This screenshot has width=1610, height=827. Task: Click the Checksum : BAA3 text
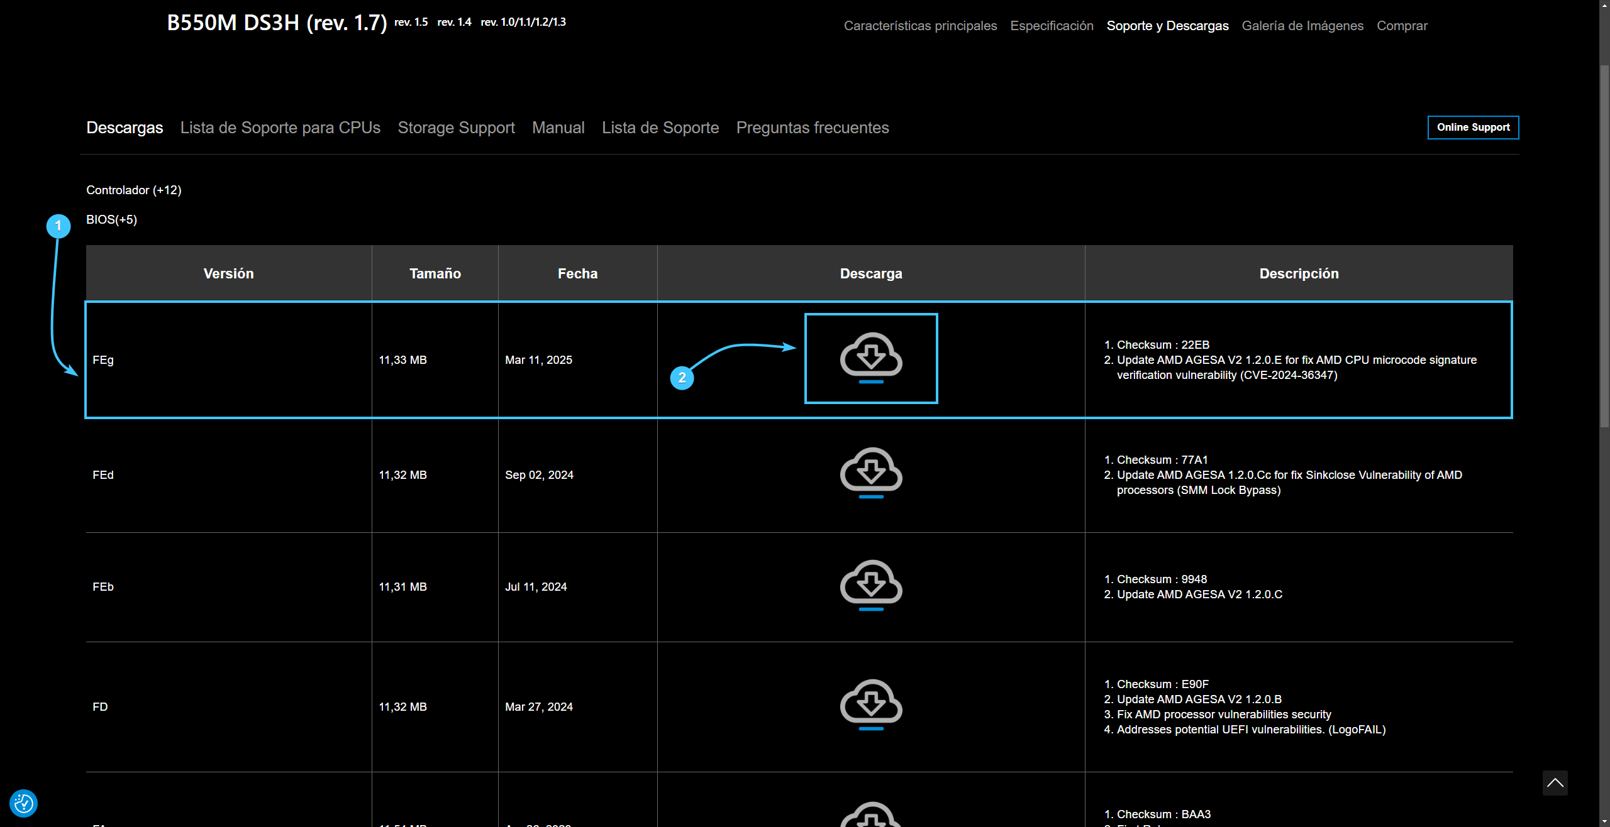click(1163, 814)
